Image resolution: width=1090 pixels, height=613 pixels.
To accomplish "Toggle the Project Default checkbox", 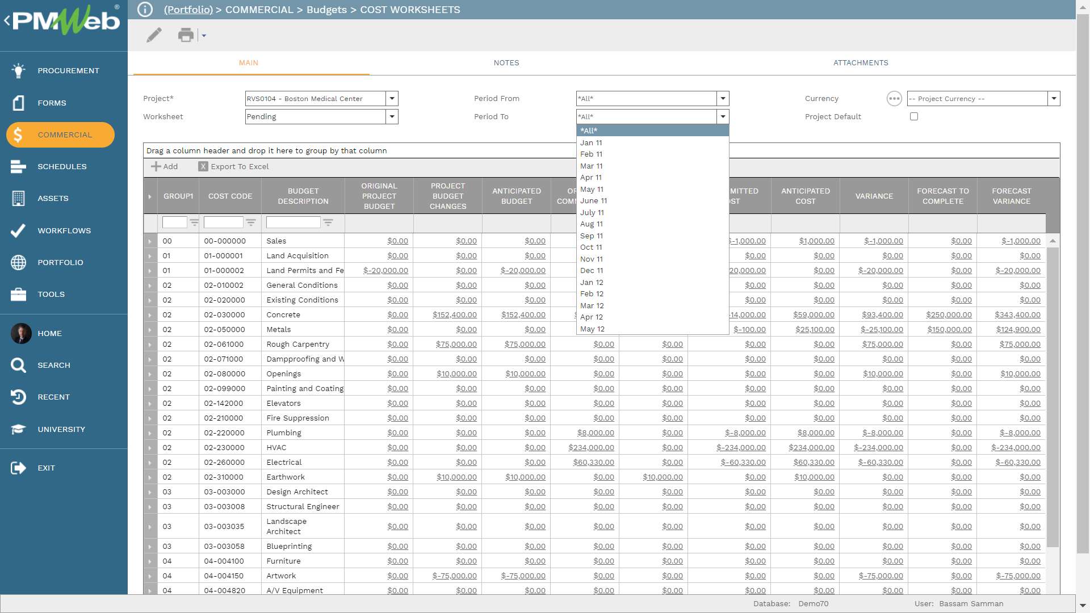I will pyautogui.click(x=914, y=116).
